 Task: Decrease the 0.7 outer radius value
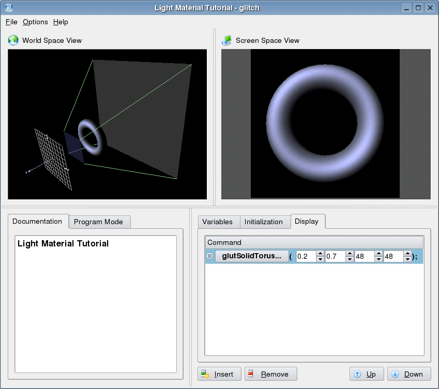tap(350, 259)
